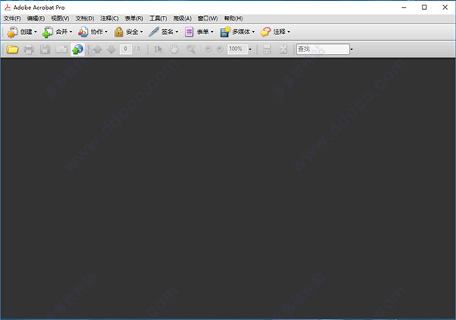This screenshot has width=456, height=320.
Task: Maximize the Acrobat Pro window
Action: pos(424,8)
